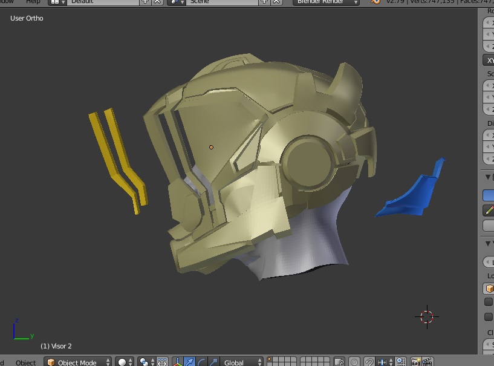Open the Blender Render engine dropdown
494x366 pixels.
[x=327, y=2]
